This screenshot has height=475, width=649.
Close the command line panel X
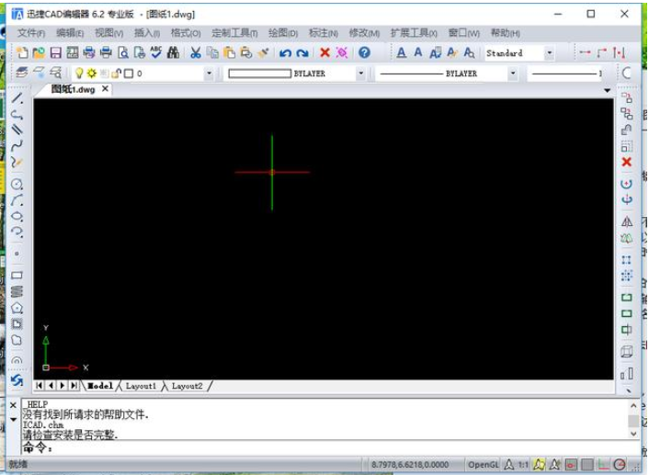tap(13, 404)
